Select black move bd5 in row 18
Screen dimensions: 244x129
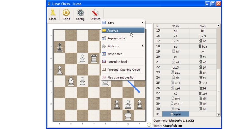tap(203, 46)
